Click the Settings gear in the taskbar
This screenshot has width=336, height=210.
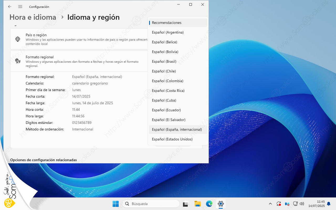(x=220, y=204)
